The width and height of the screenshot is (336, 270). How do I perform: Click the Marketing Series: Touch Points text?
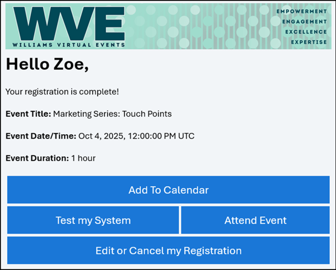pyautogui.click(x=113, y=114)
